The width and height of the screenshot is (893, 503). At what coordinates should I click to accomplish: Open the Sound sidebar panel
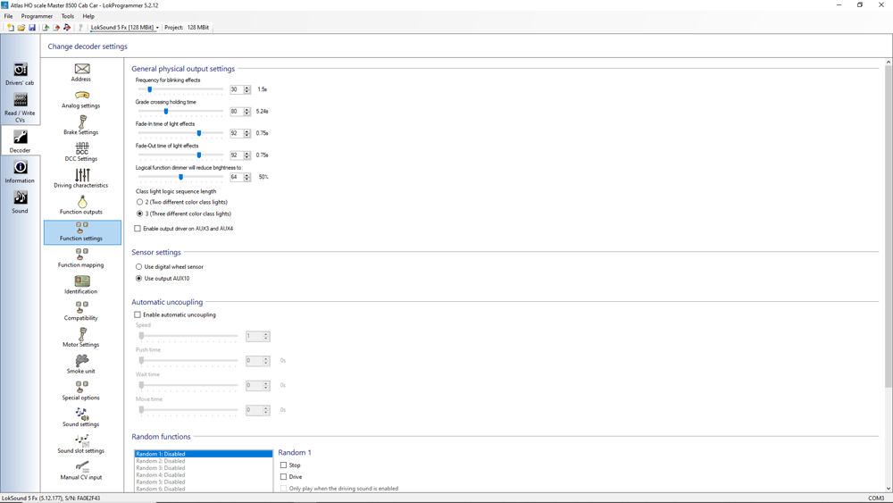coord(20,202)
